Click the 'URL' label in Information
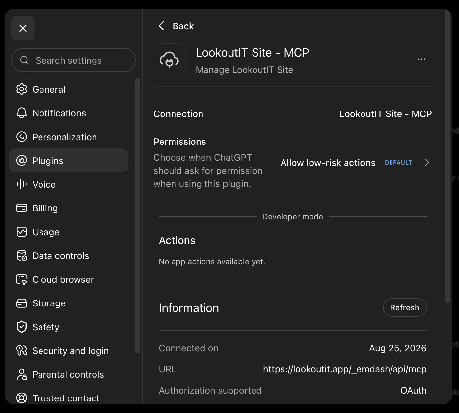Viewport: 459px width, 413px height. click(x=168, y=369)
